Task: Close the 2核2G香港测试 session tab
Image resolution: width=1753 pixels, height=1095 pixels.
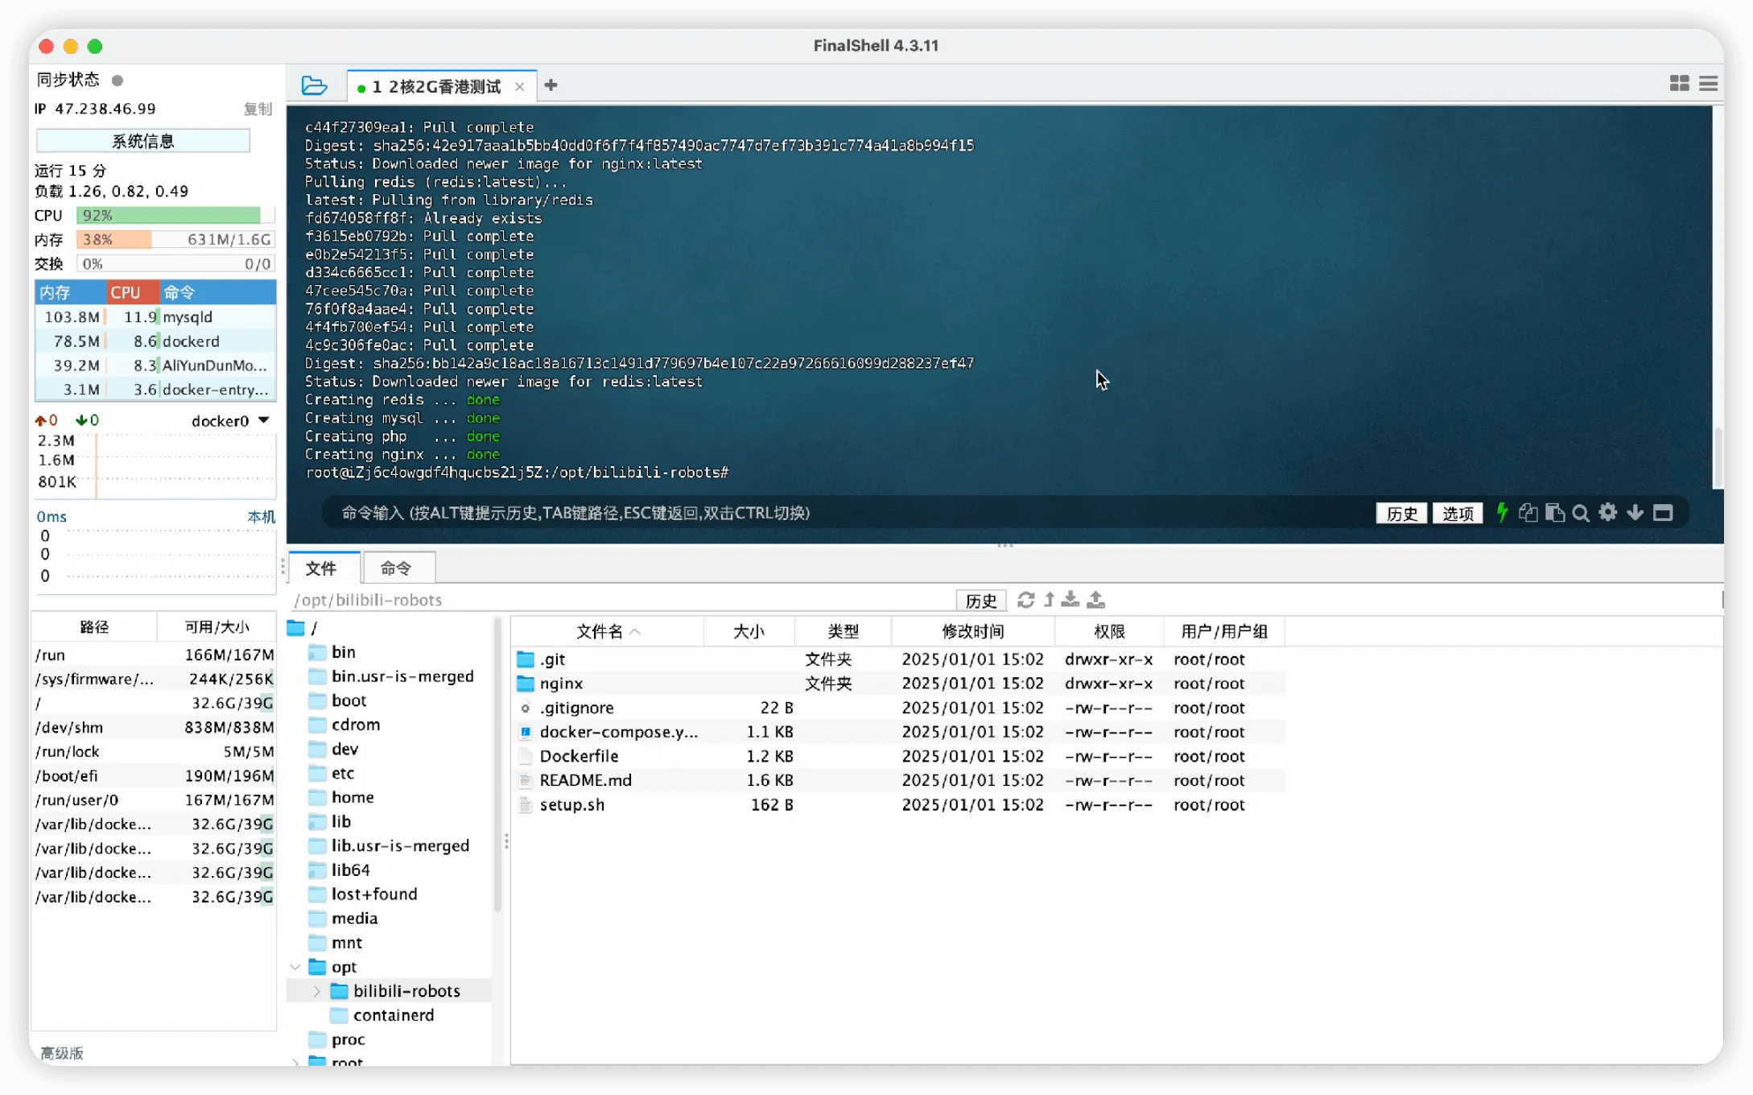Action: point(520,87)
